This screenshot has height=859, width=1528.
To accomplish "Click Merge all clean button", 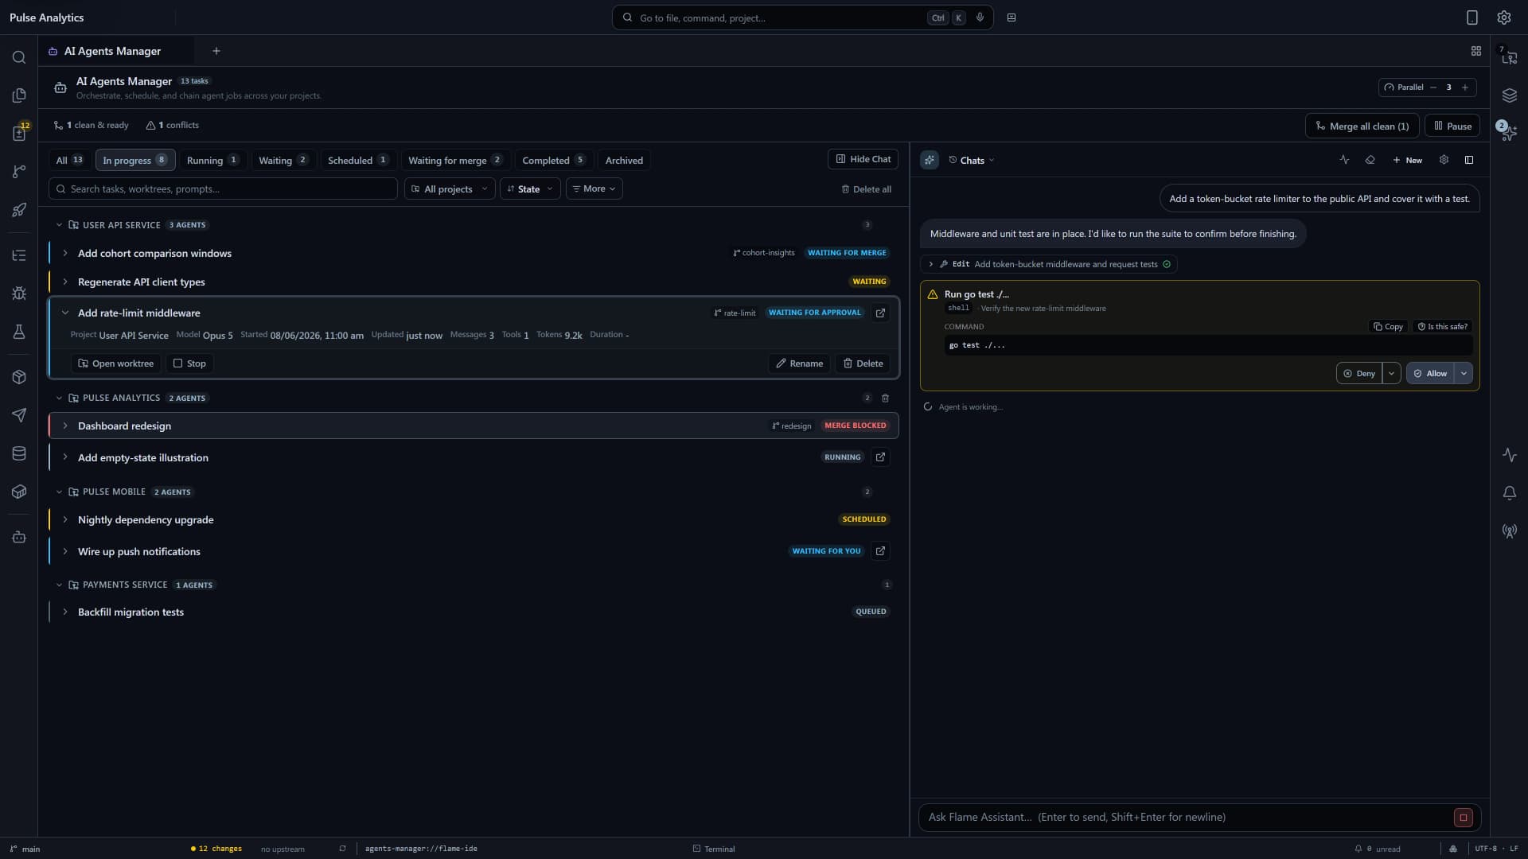I will click(1362, 126).
